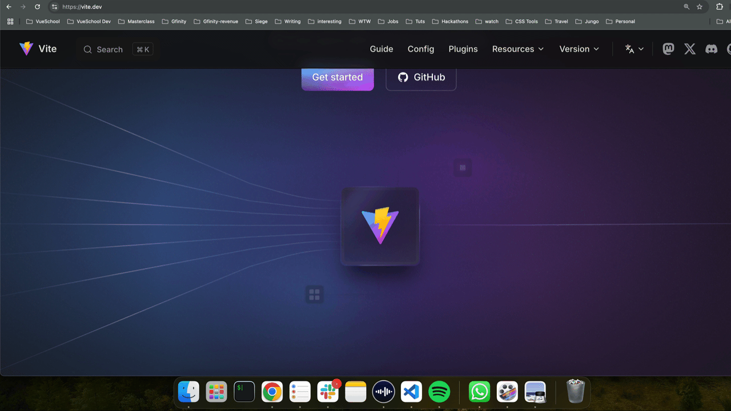The width and height of the screenshot is (731, 411).
Task: Open Visual Studio Code from the dock
Action: coord(411,392)
